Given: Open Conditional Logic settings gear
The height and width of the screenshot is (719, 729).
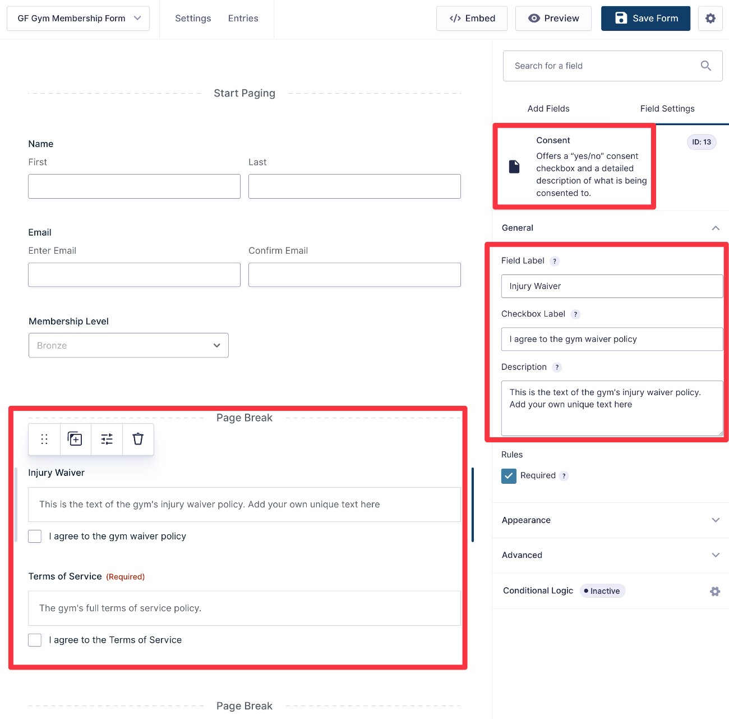Looking at the screenshot, I should point(715,591).
